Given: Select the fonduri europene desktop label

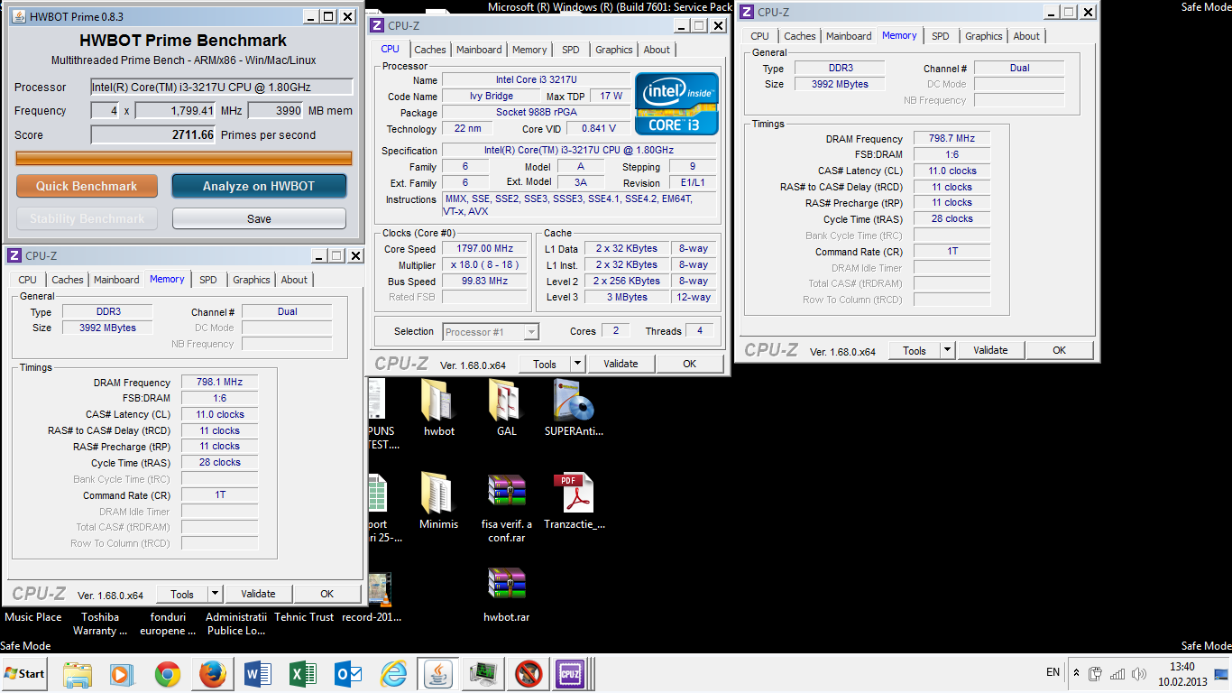Looking at the screenshot, I should point(168,624).
